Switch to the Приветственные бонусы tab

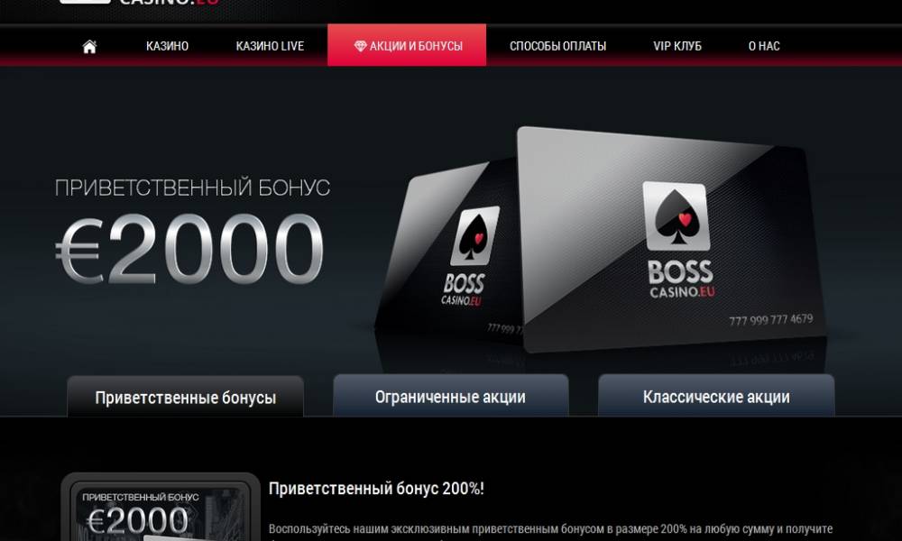click(185, 397)
